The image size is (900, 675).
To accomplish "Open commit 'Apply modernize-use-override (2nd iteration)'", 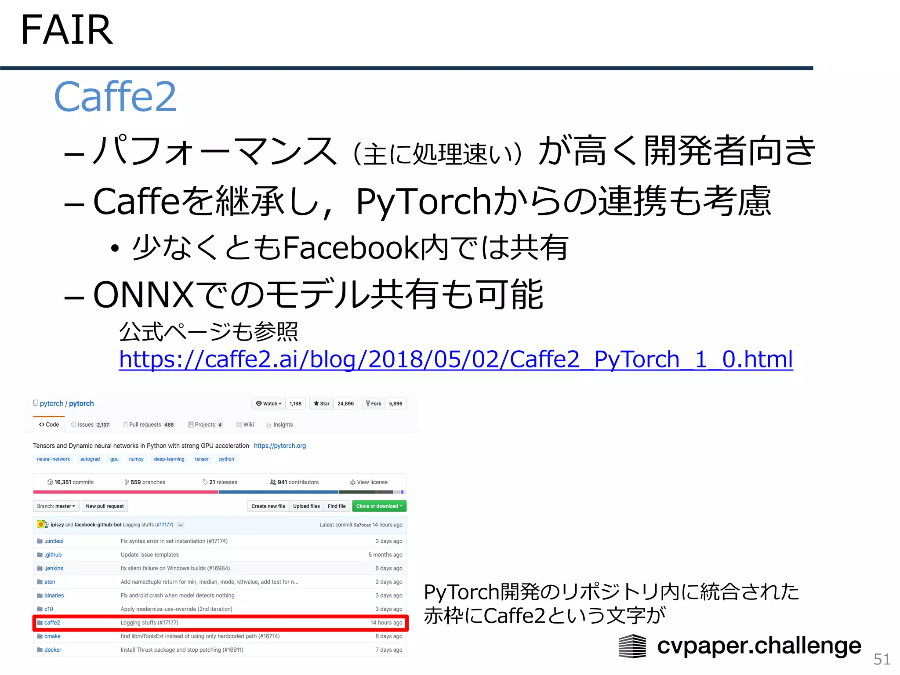I will point(176,609).
